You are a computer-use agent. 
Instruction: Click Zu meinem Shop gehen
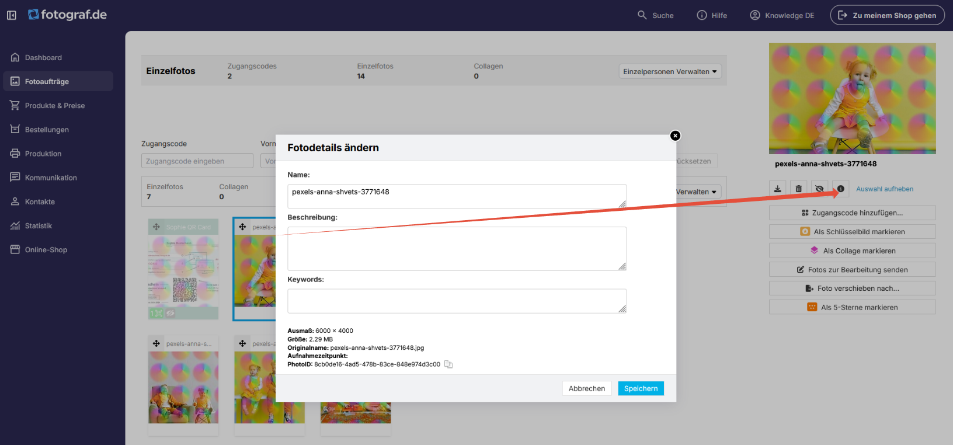coord(887,15)
